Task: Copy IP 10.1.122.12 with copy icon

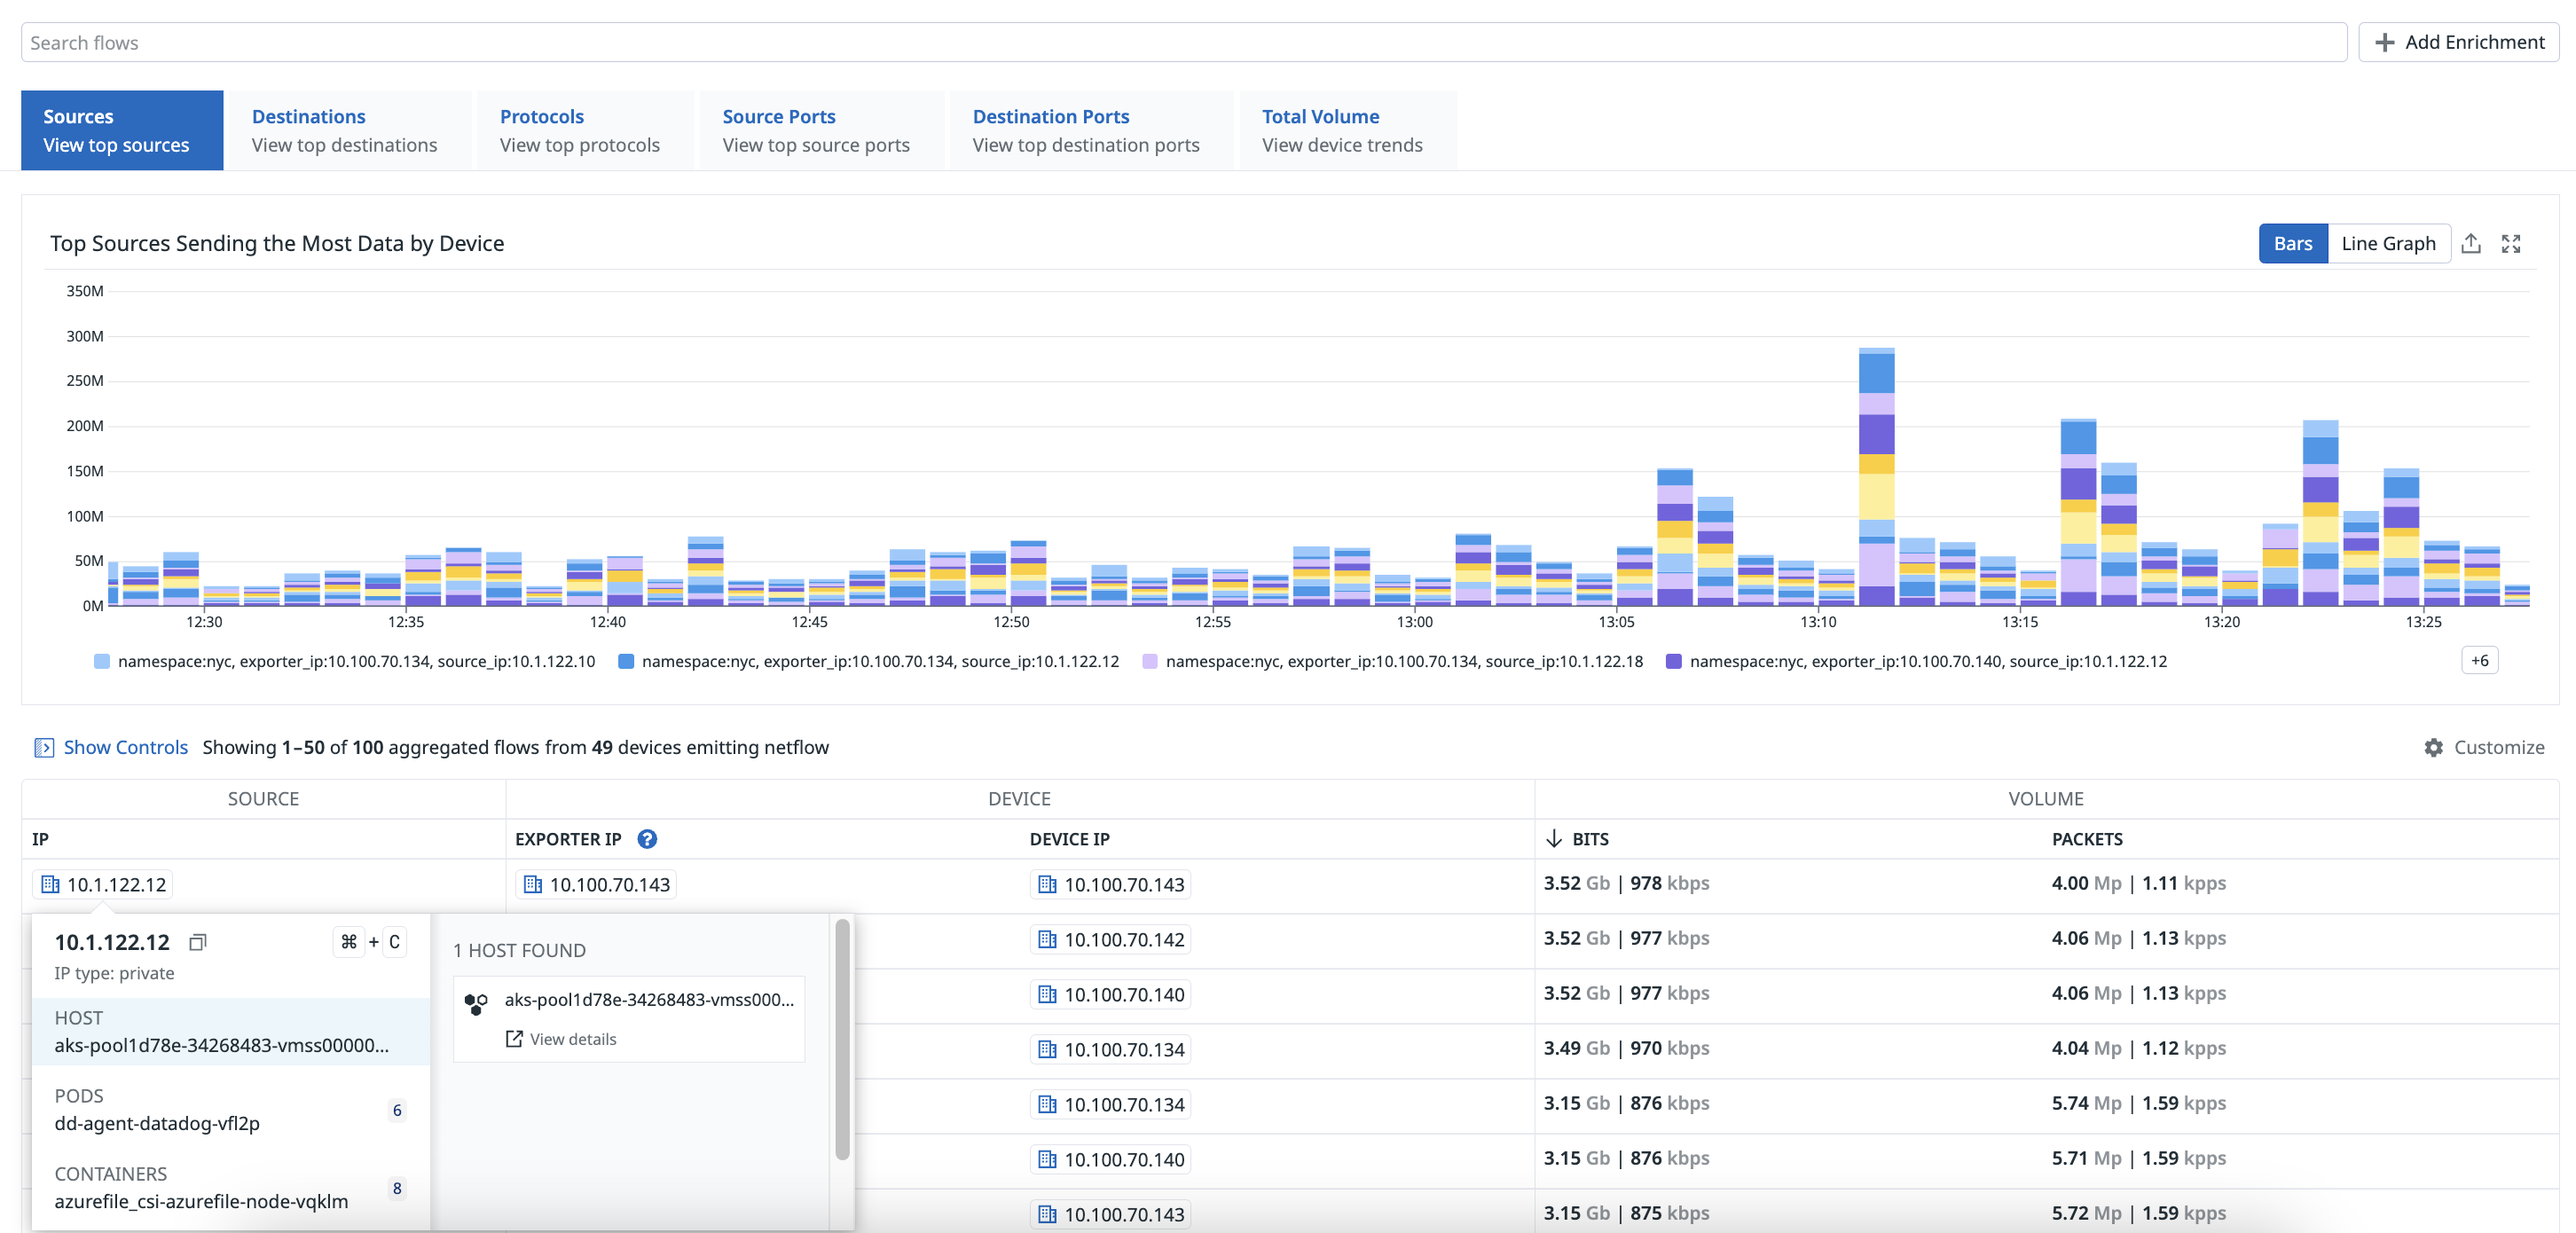Action: click(198, 942)
